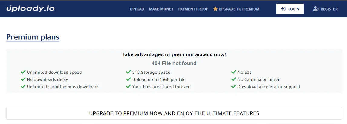Select Upgrade to Premium in navigation
347x124 pixels.
point(236,9)
